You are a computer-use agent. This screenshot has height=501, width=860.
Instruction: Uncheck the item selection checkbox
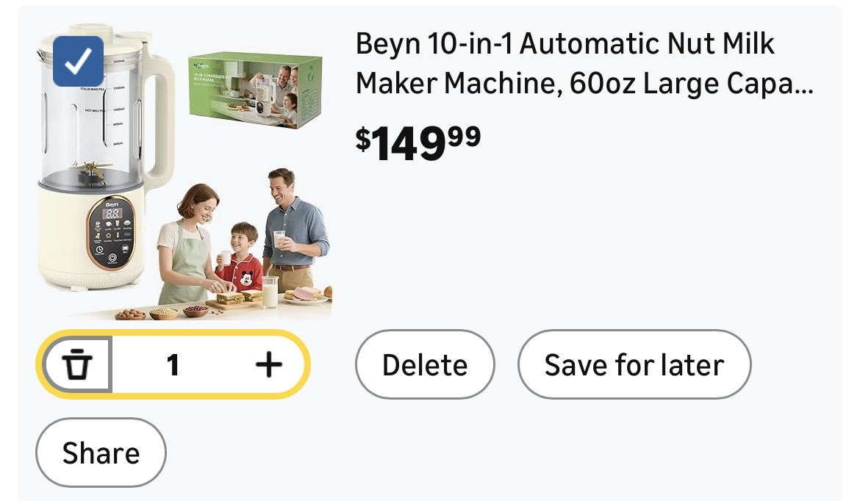click(x=78, y=62)
